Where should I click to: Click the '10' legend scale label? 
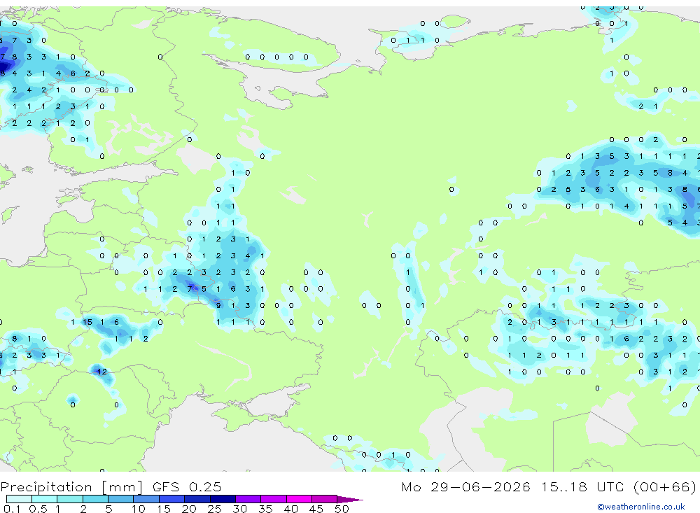coord(138,509)
